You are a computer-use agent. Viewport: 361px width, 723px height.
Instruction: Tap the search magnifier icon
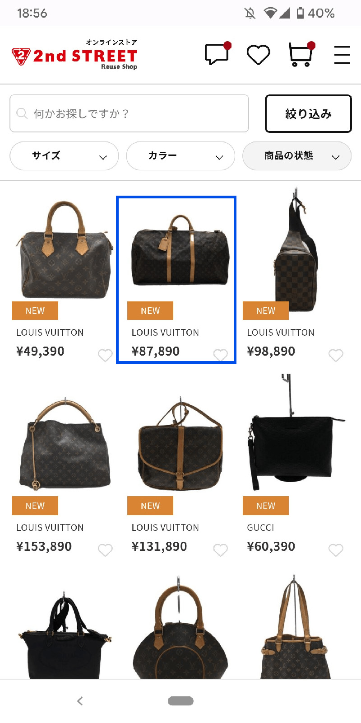coord(22,113)
